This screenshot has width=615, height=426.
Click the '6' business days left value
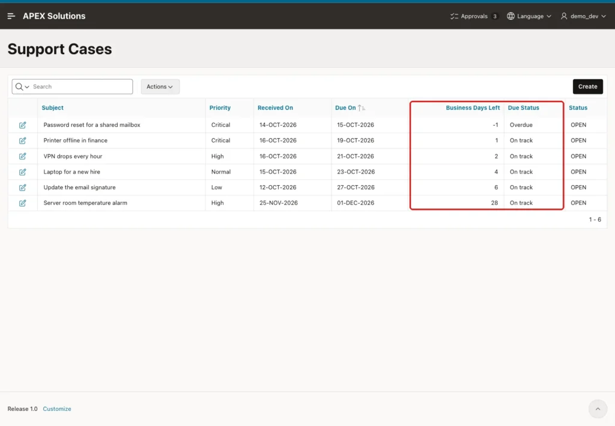point(496,187)
